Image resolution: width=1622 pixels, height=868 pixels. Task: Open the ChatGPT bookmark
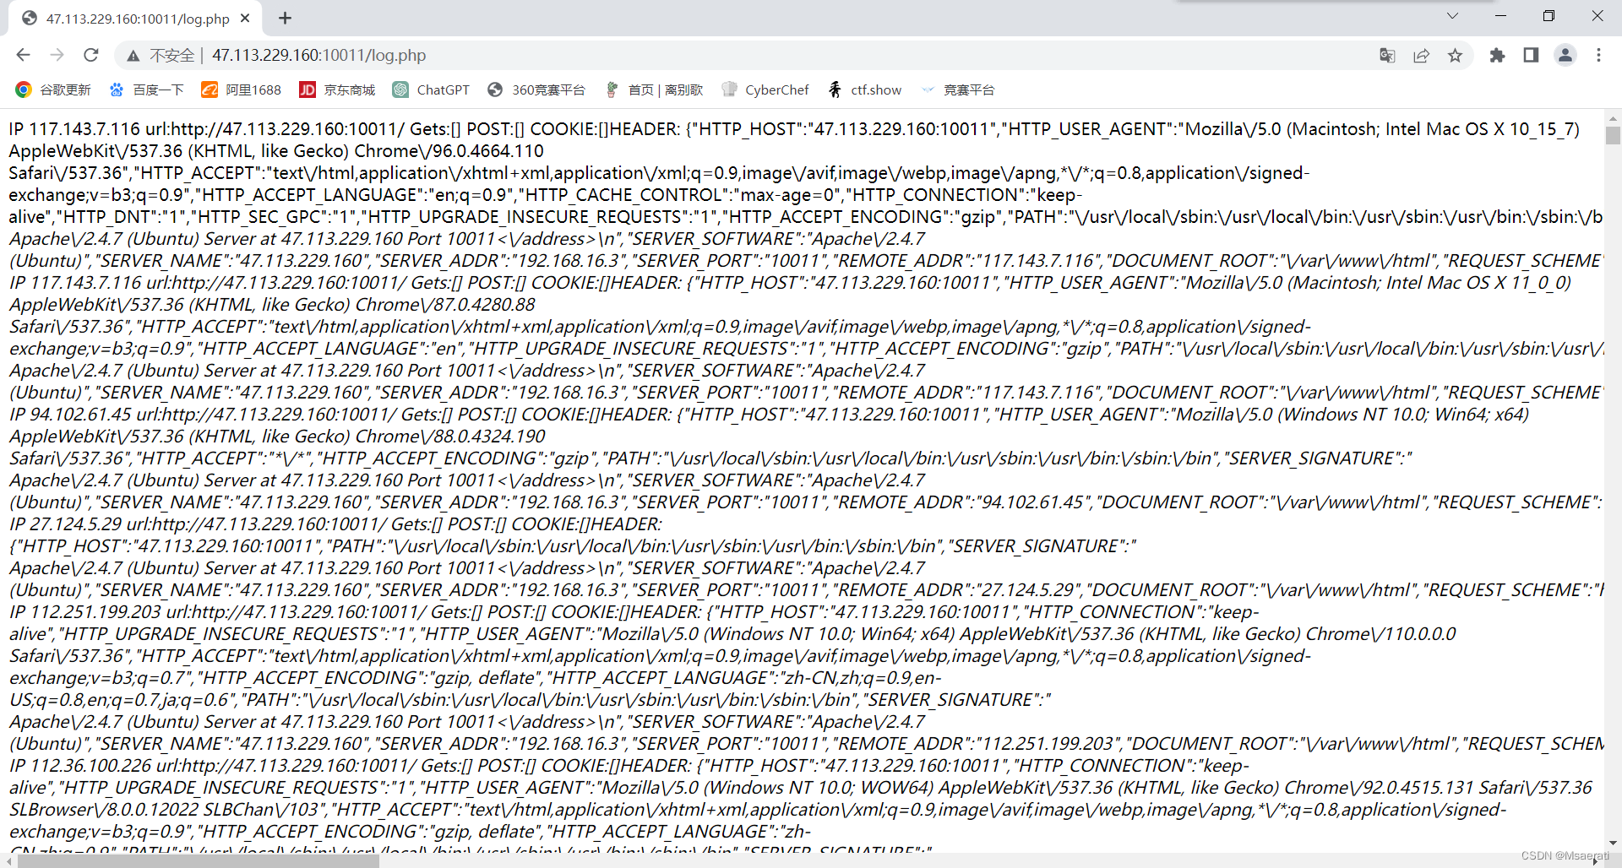click(431, 90)
